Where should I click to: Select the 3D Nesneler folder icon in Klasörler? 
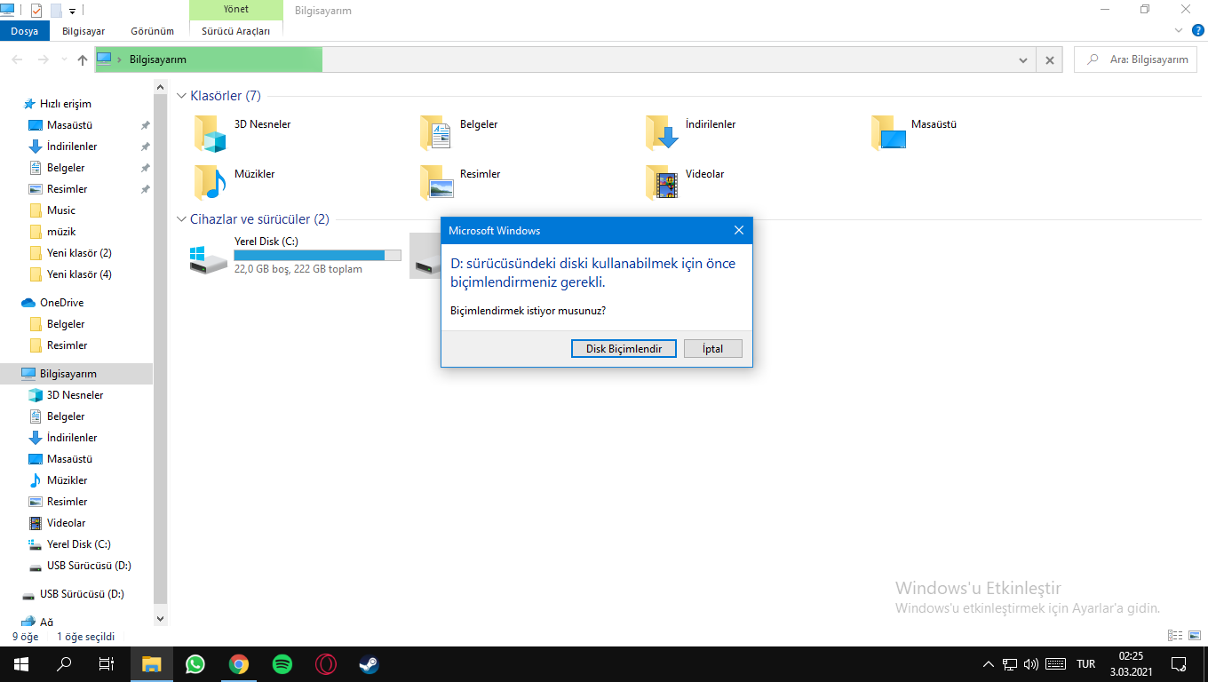211,133
